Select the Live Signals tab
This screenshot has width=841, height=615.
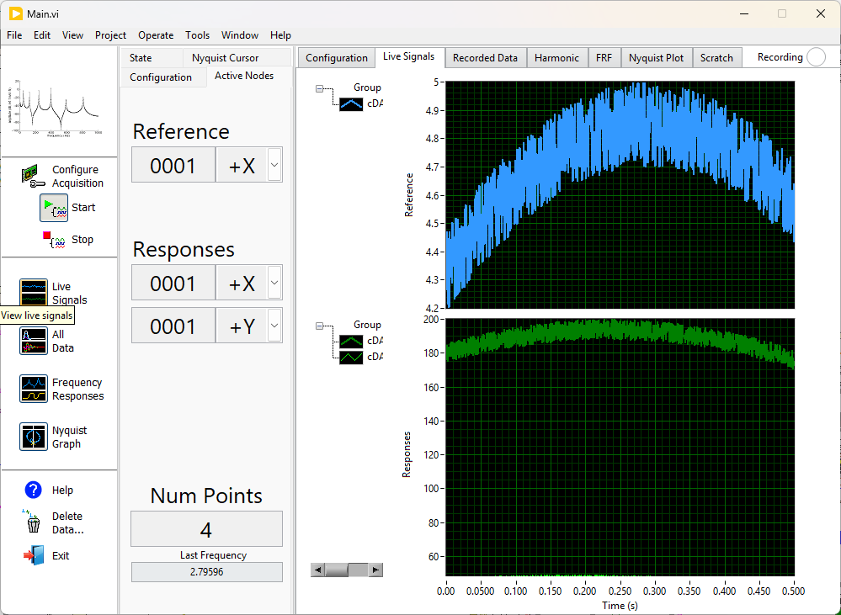[408, 56]
